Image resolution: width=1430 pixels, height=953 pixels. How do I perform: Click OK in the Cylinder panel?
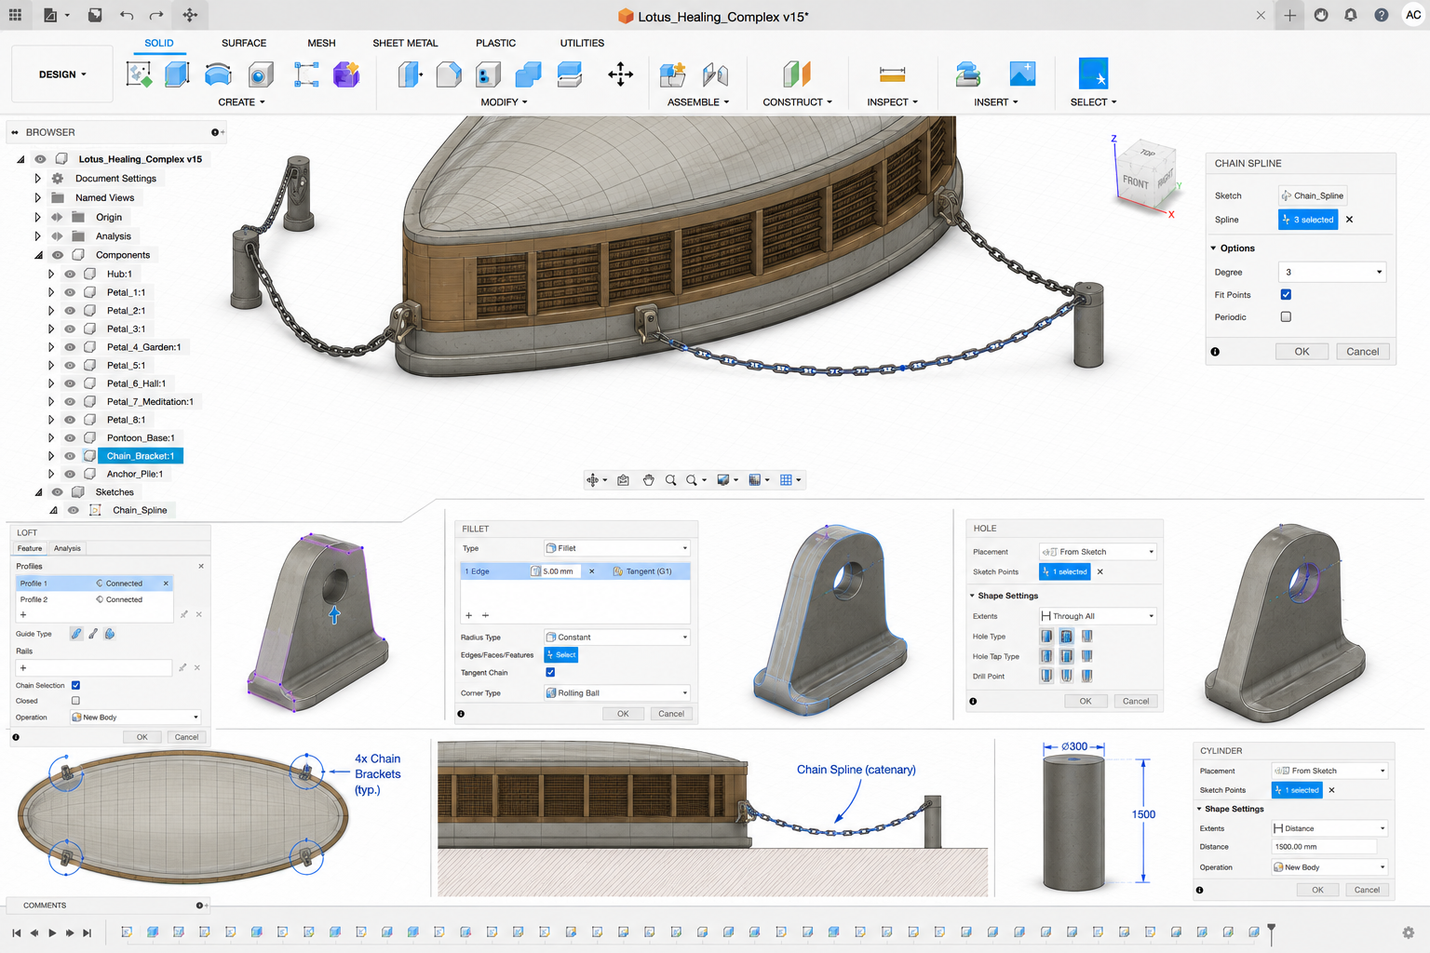1317,890
